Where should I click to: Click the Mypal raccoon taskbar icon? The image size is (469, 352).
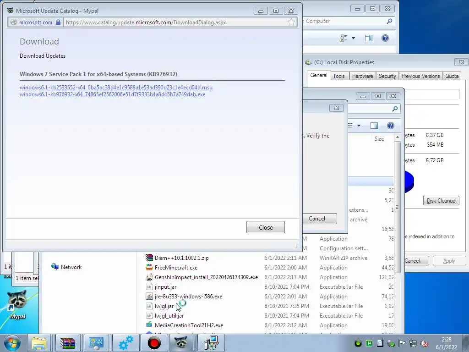click(x=182, y=343)
